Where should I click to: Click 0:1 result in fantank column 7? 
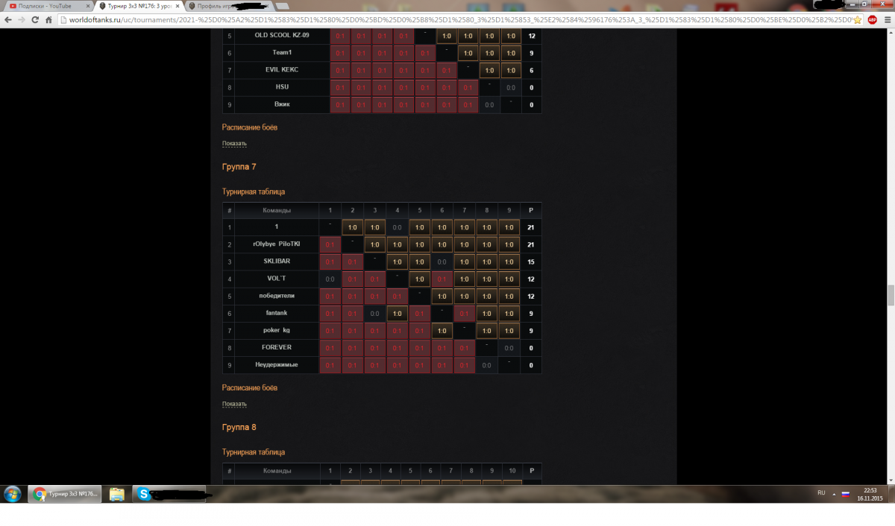tap(465, 313)
